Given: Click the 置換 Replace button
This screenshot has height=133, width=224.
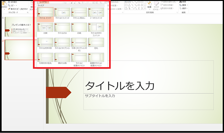Looking at the screenshot, I should point(184,5).
